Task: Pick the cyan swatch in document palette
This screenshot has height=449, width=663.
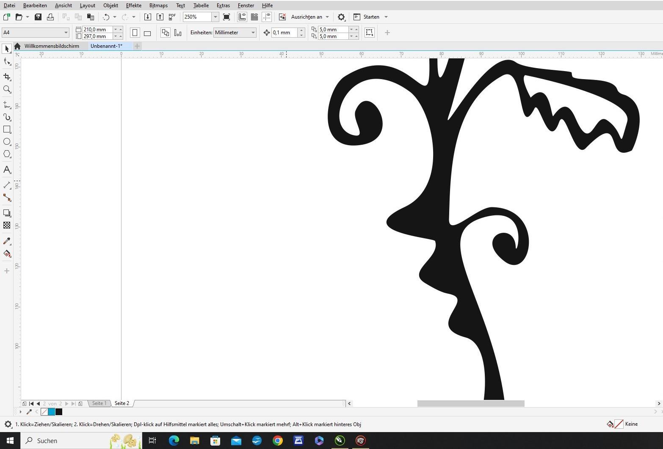Action: pos(52,412)
